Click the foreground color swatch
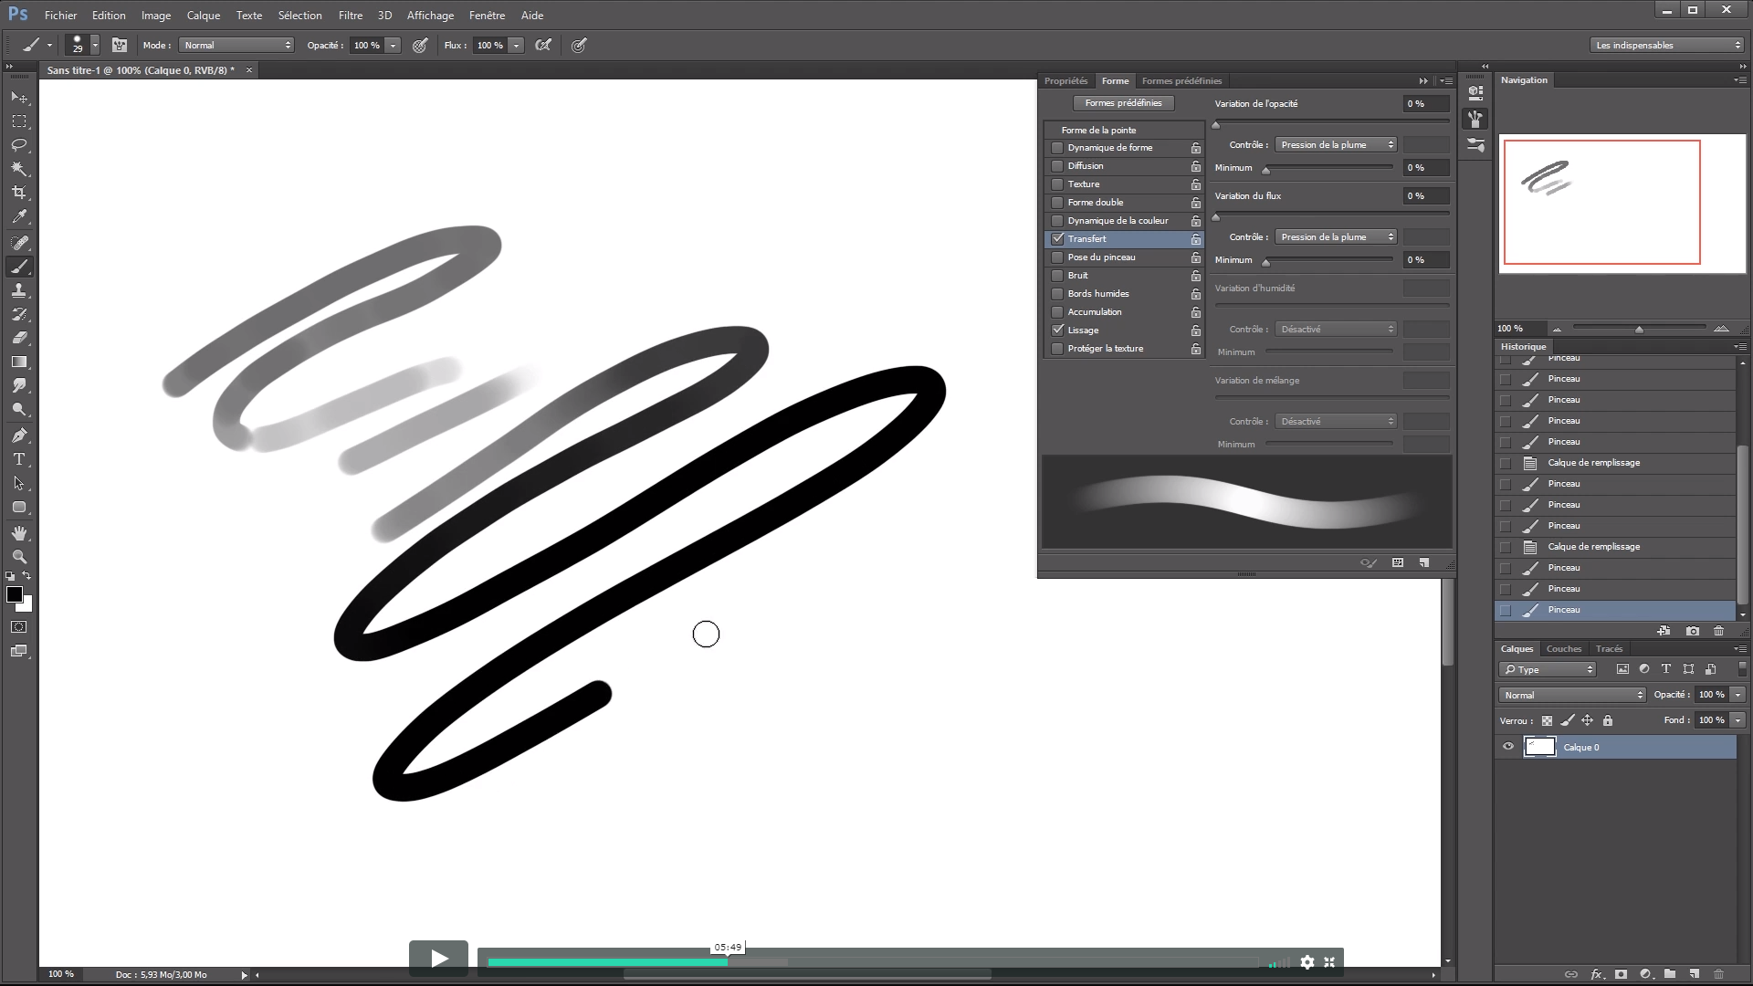Image resolution: width=1753 pixels, height=986 pixels. point(14,594)
